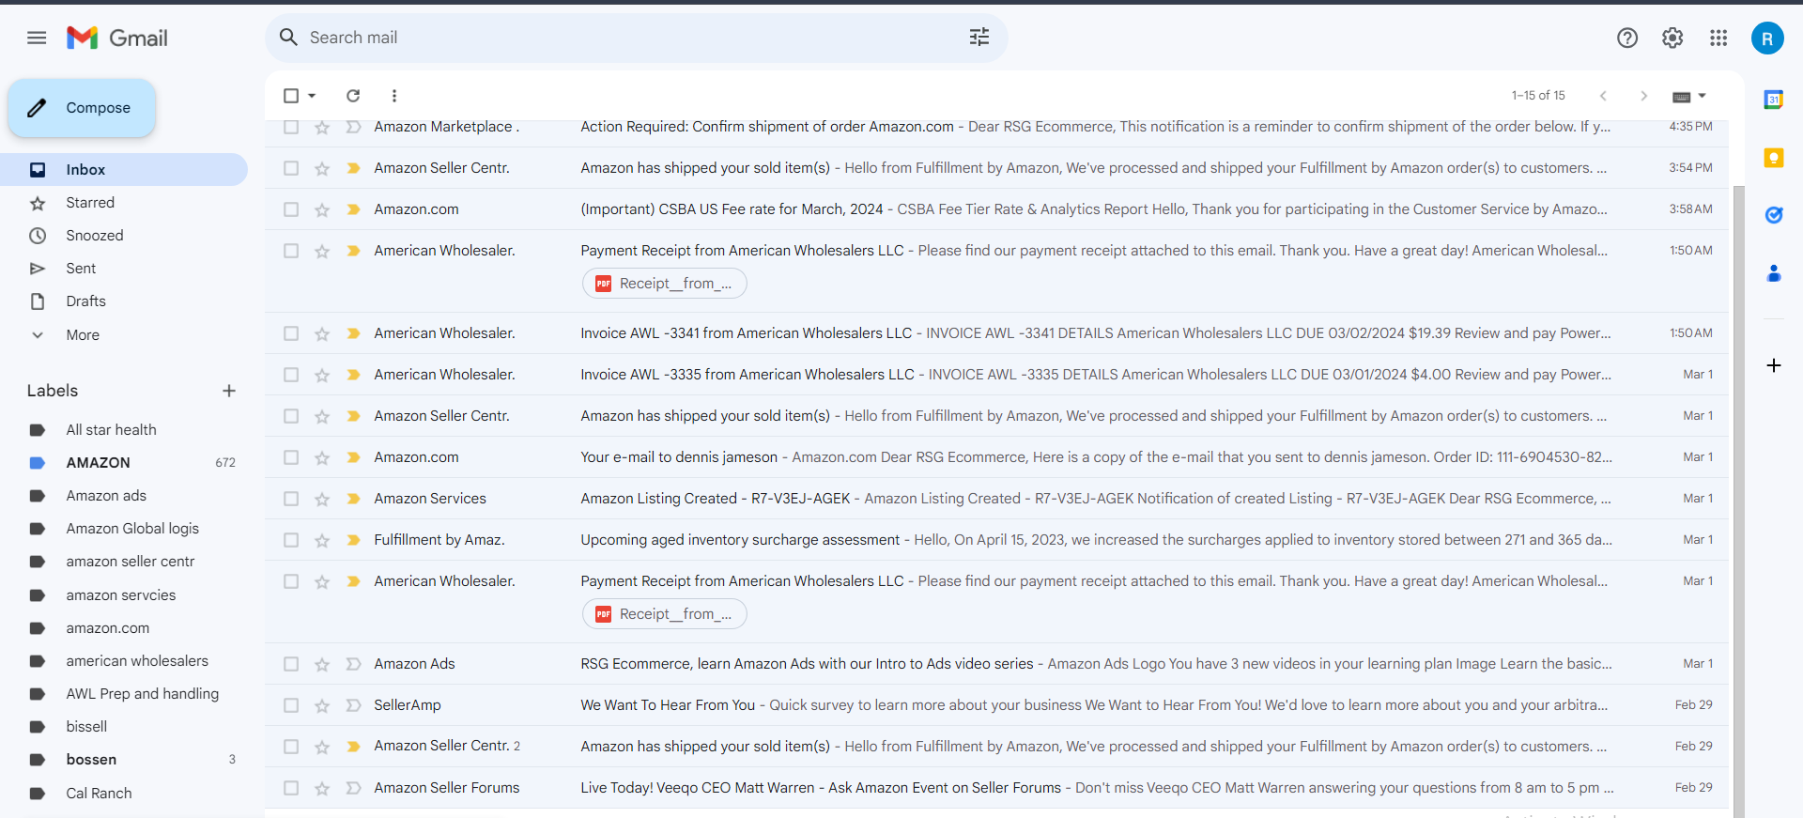Star the SellerAmp email
The height and width of the screenshot is (818, 1803).
pos(322,705)
